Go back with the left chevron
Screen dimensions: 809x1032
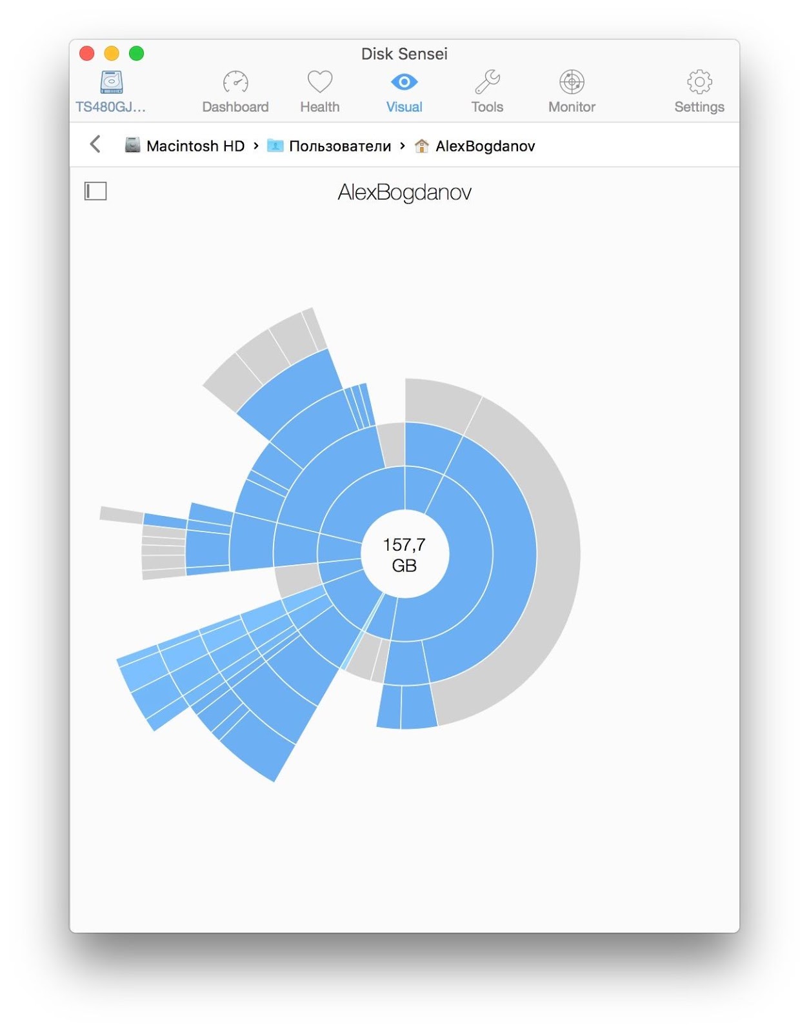(x=95, y=144)
